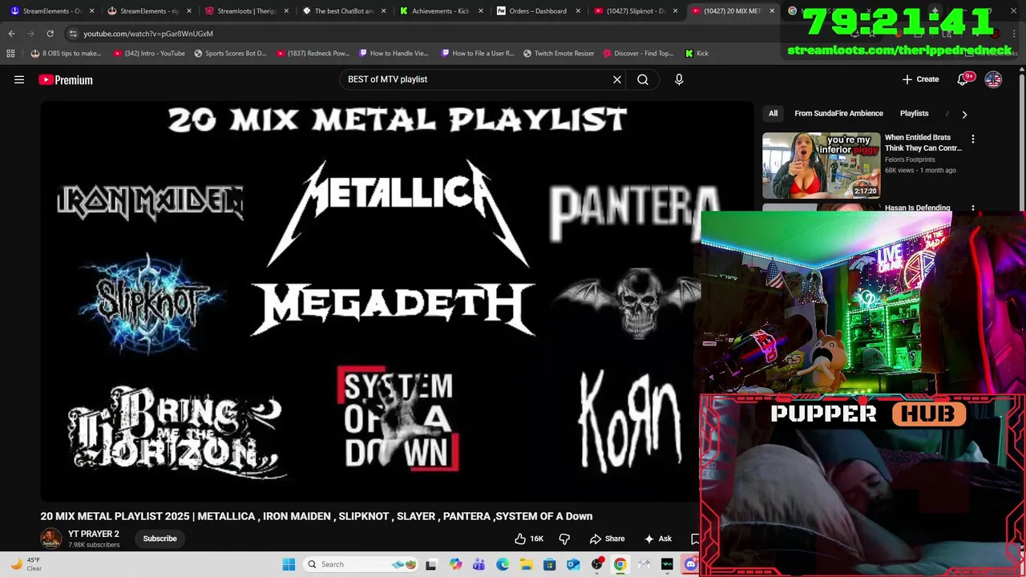Filter by From SundaFire Ambience
Viewport: 1026px width, 577px height.
pos(838,114)
